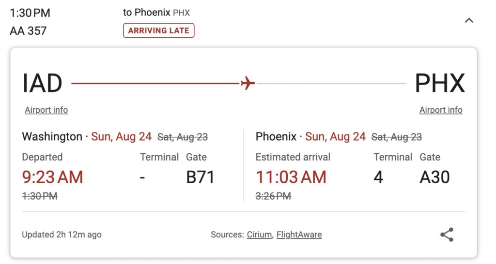The width and height of the screenshot is (496, 264).
Task: Click the airplane progress icon
Action: (248, 83)
